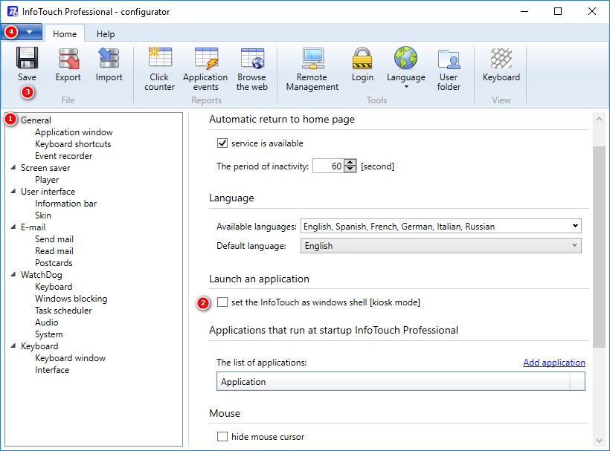Increase the period of inactivity value
Screen dimensions: 610x451
point(350,163)
